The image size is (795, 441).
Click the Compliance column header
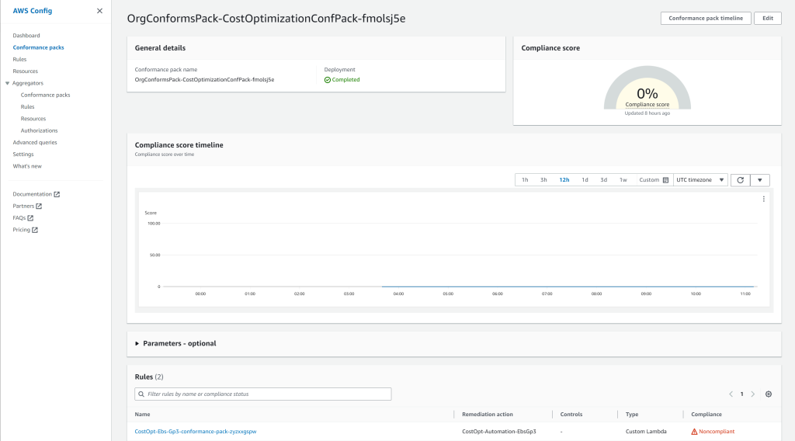tap(706, 414)
